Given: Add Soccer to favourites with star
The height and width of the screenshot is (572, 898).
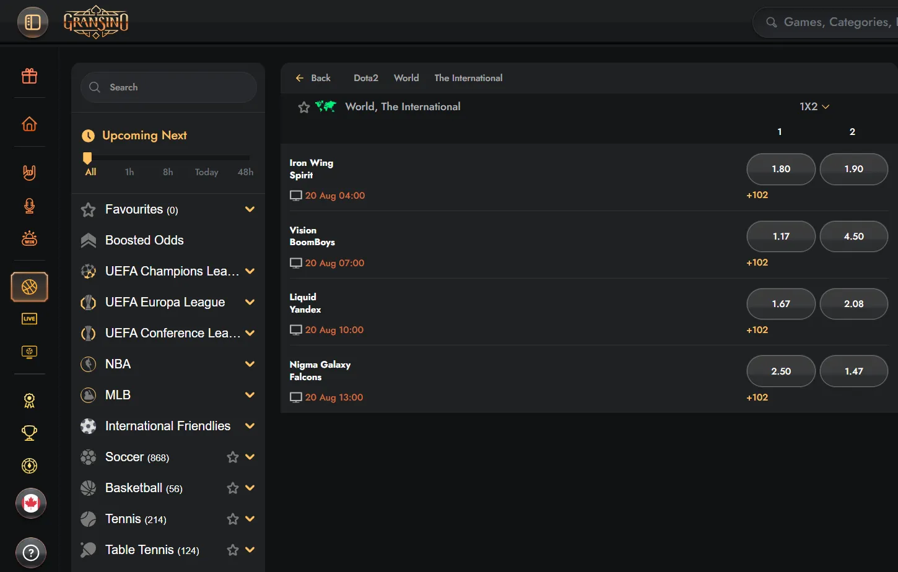Looking at the screenshot, I should [233, 457].
